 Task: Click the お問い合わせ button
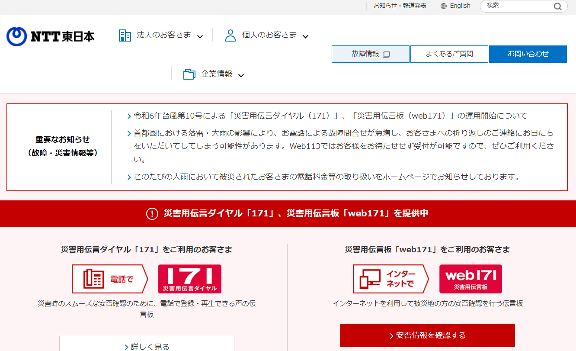click(528, 54)
